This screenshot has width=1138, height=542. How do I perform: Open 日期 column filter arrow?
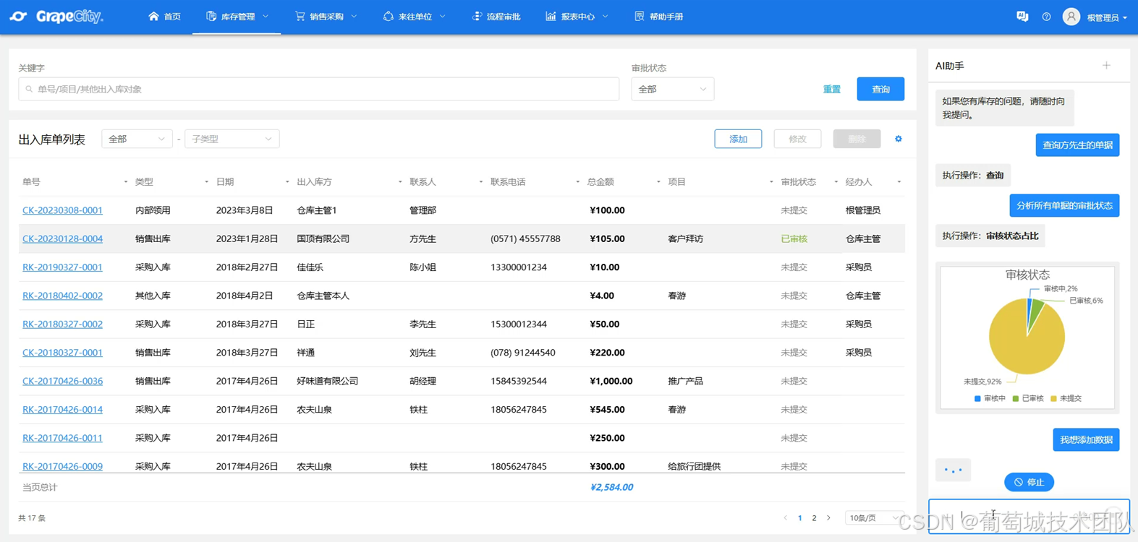pos(287,182)
